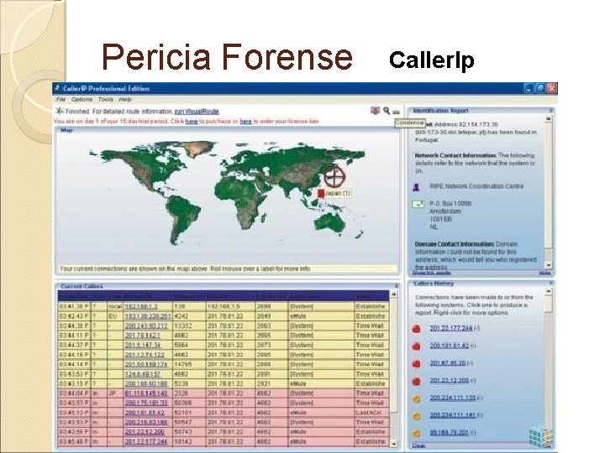Click the 'local' country cell

tap(115, 306)
